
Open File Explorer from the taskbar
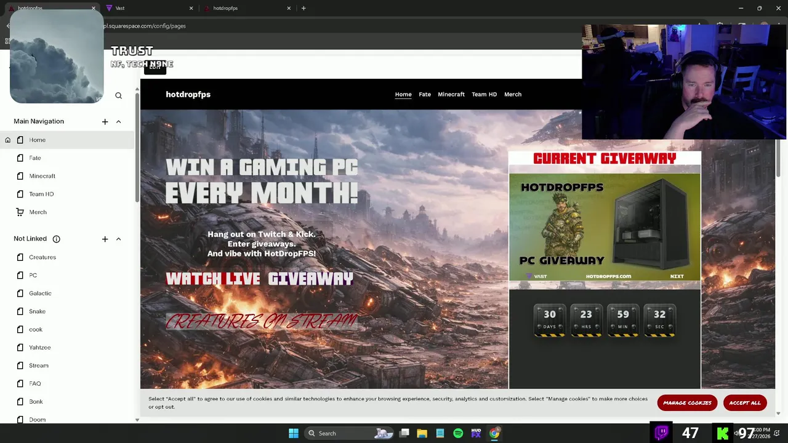422,433
